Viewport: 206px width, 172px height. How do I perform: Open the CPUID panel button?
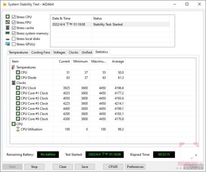(x=113, y=167)
